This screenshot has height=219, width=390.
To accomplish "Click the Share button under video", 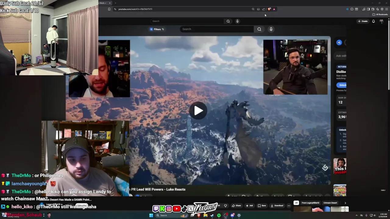I will coord(236,206).
